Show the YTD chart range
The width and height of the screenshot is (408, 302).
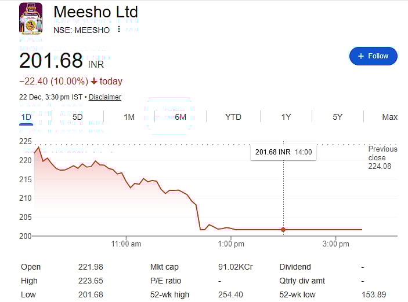click(233, 117)
